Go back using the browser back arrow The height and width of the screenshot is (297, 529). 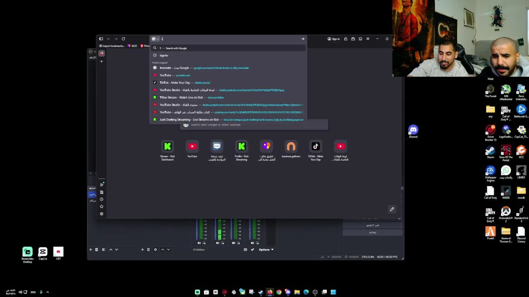tap(108, 39)
